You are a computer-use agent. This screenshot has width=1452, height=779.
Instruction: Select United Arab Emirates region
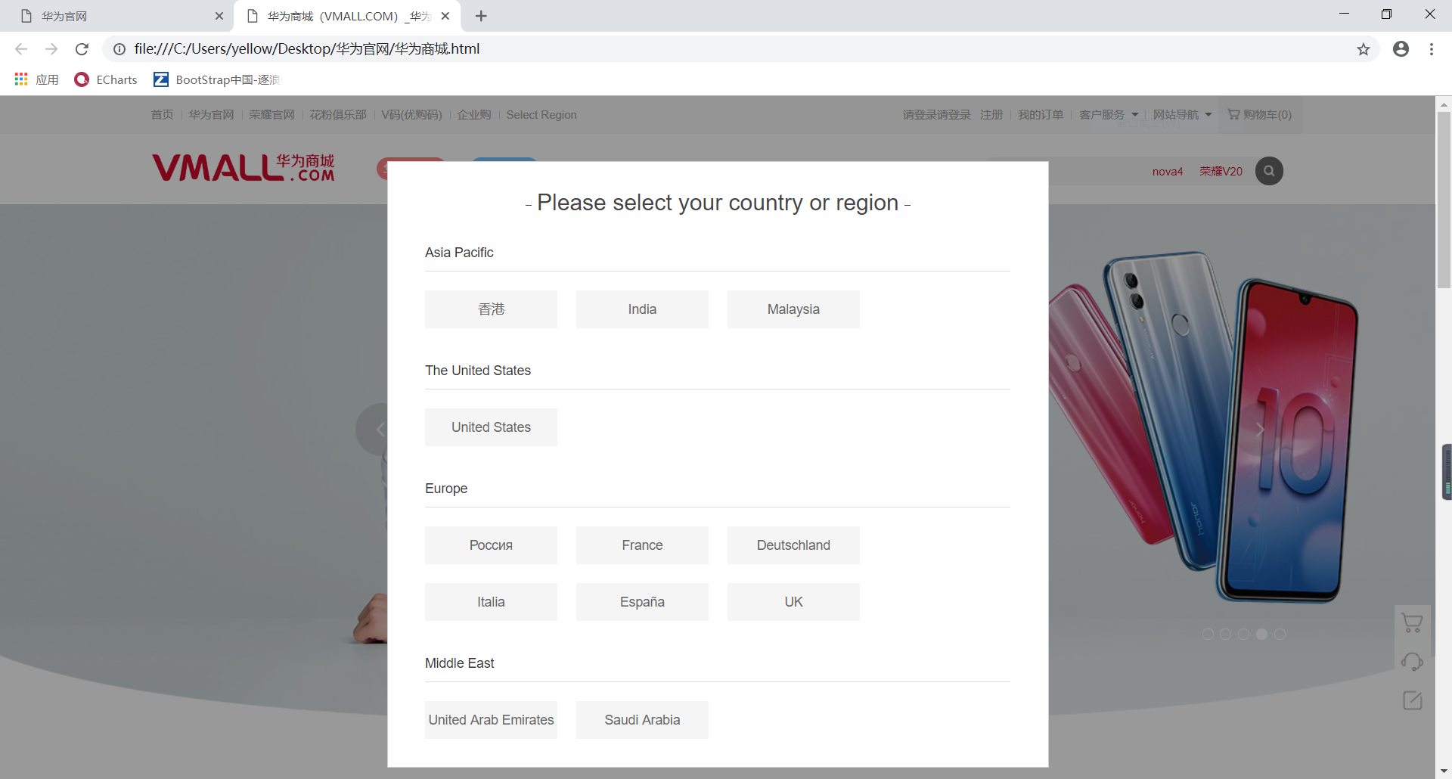click(491, 720)
